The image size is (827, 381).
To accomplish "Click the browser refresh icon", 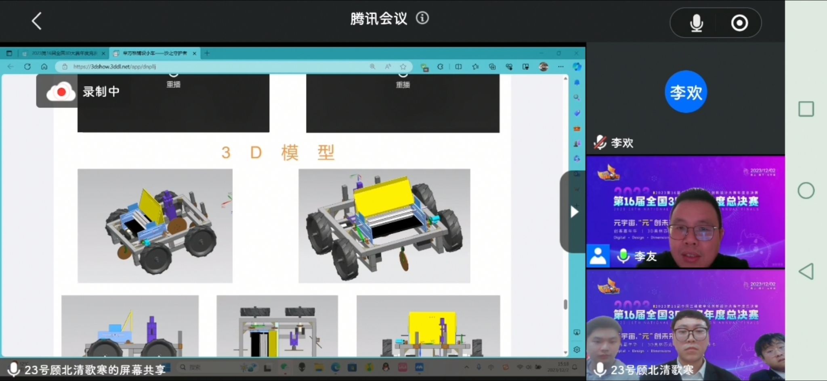I will click(27, 67).
